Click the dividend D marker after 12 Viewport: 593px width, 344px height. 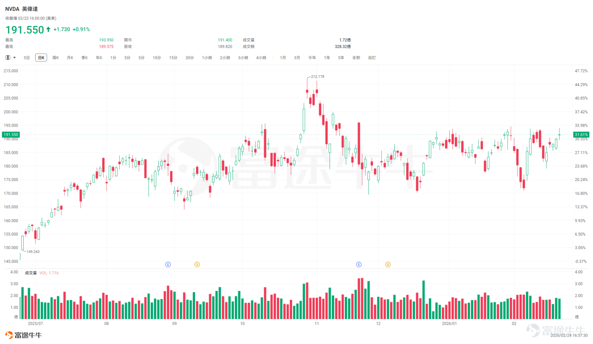click(x=388, y=264)
